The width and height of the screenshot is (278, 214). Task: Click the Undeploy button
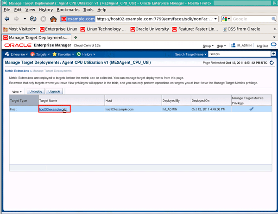point(36,91)
